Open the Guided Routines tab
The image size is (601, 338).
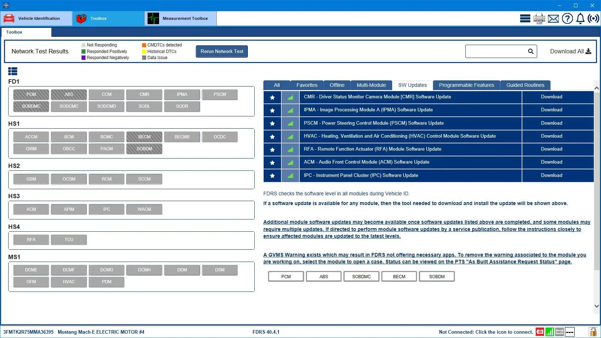[525, 85]
